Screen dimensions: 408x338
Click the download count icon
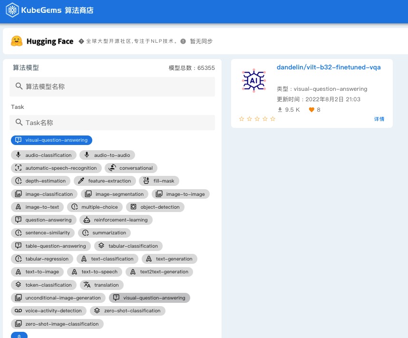(280, 109)
